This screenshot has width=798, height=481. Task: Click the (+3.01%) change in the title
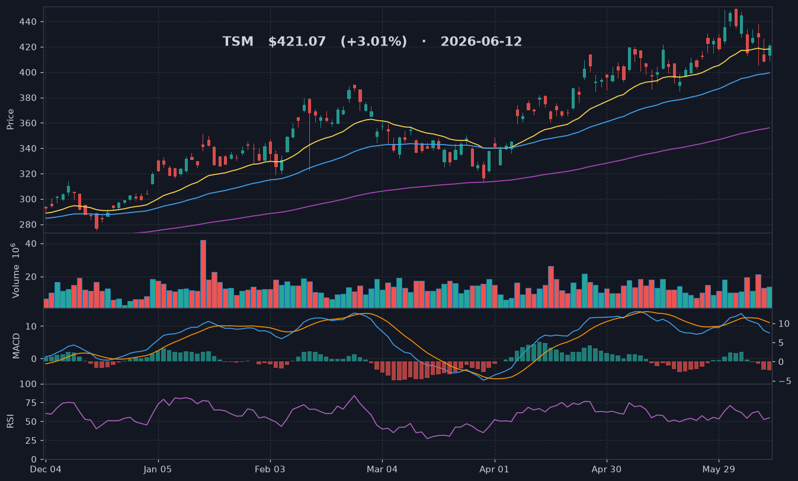[x=374, y=42]
